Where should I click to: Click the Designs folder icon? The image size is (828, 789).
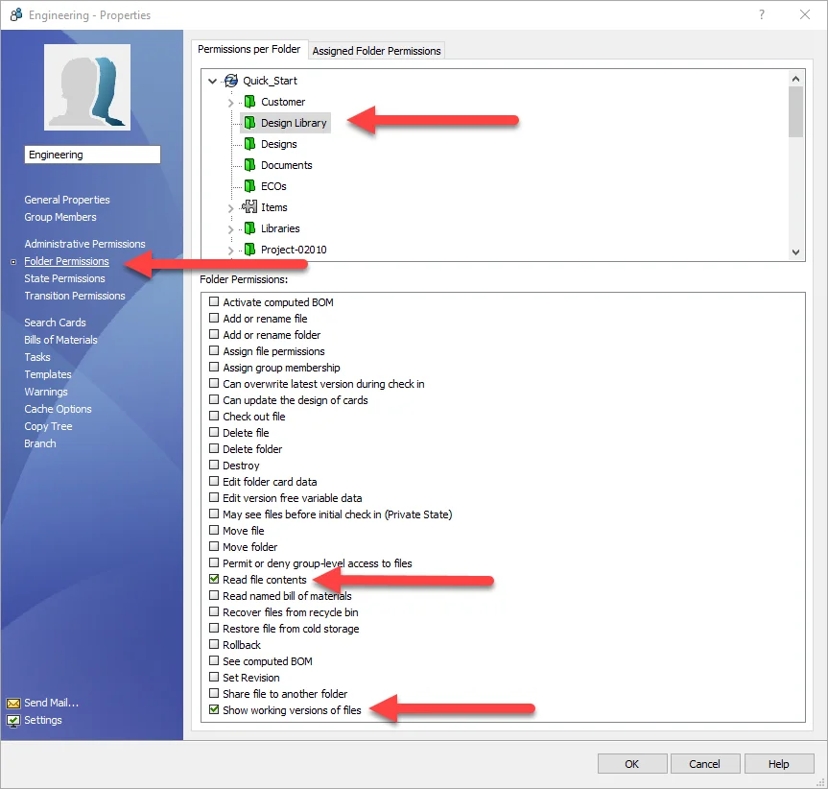click(249, 144)
